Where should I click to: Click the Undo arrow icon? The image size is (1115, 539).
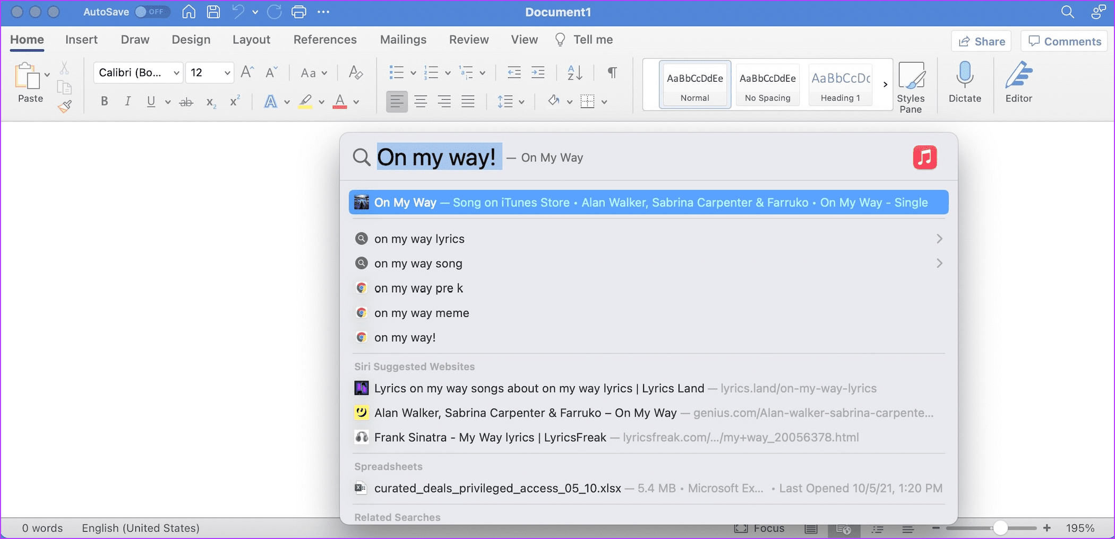point(238,12)
